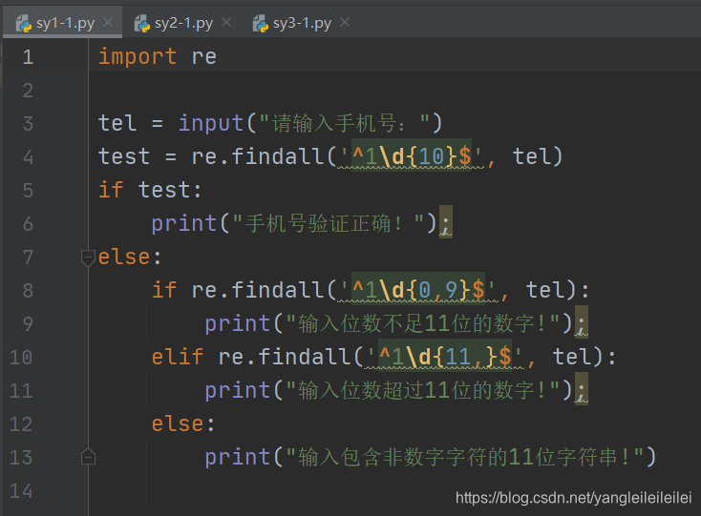Close the sy3-1.py tab

(x=345, y=22)
